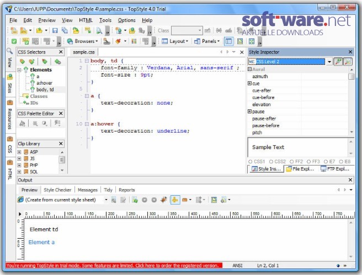
Task: Click the New style sheet icon
Action: tap(14, 30)
